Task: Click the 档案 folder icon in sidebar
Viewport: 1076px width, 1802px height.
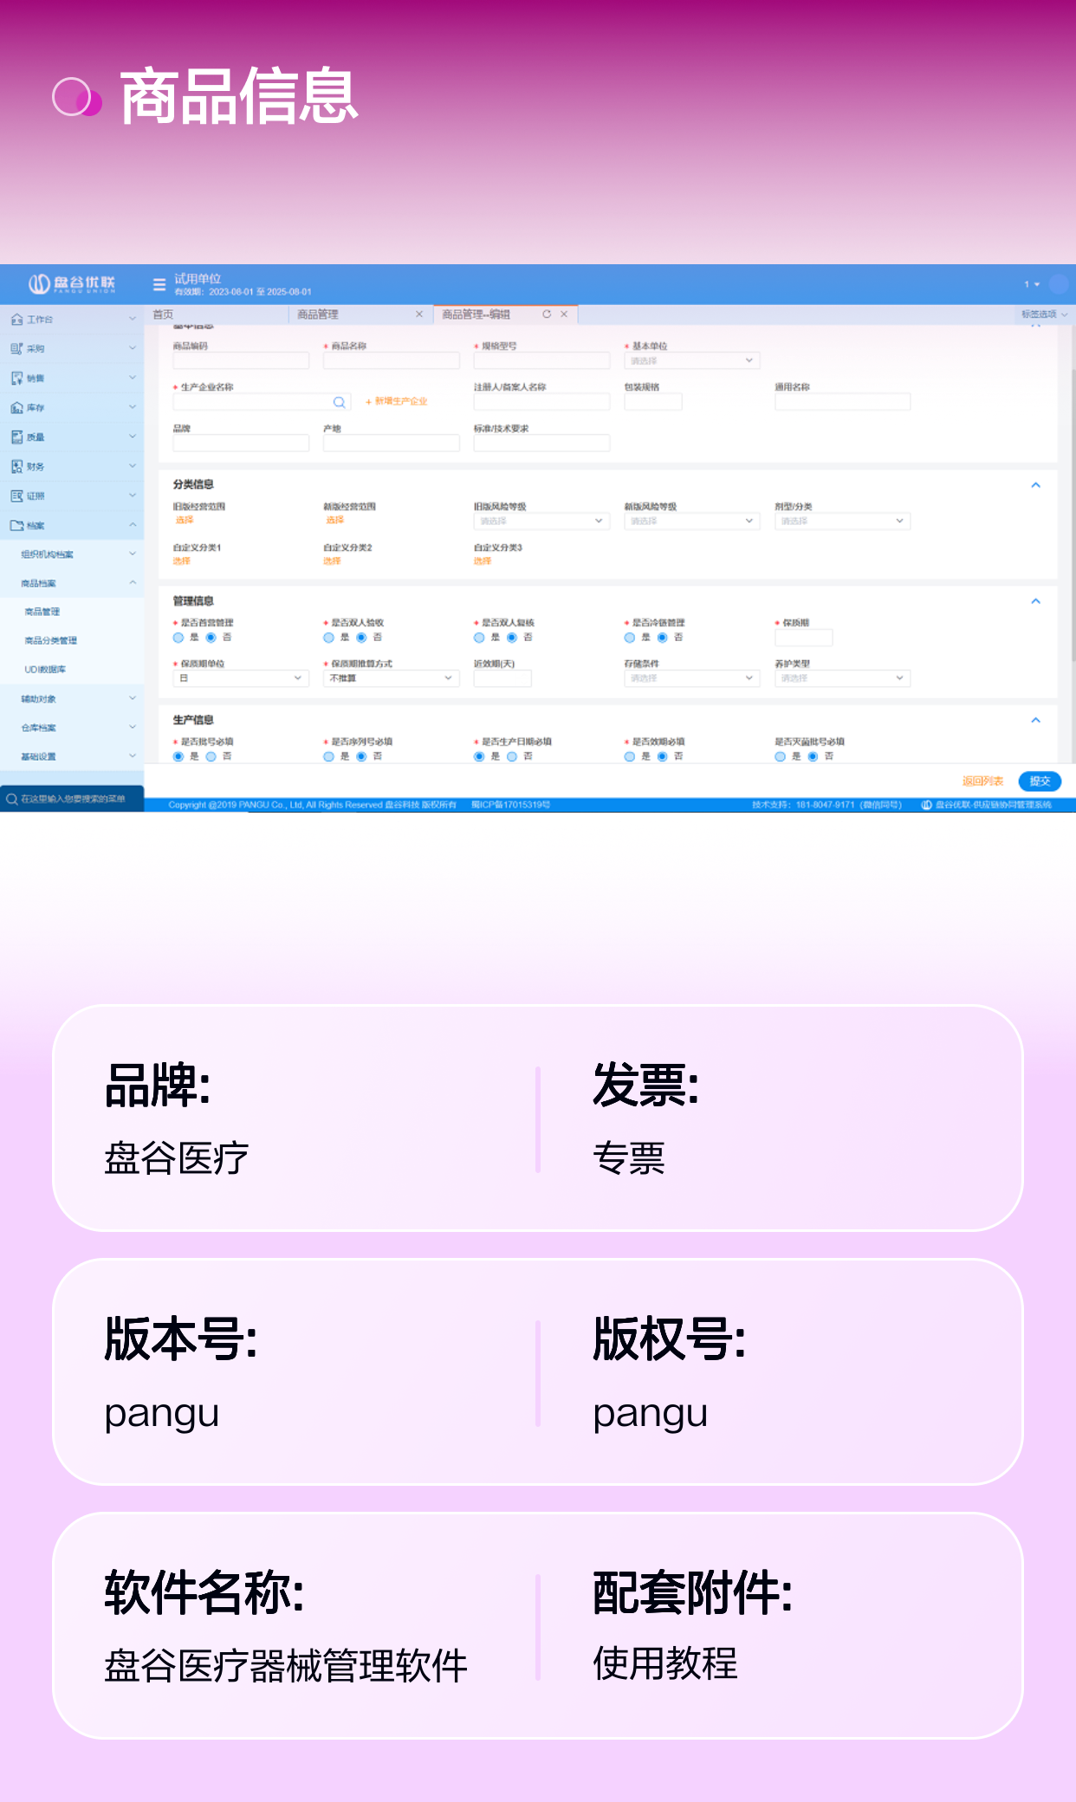Action: (16, 525)
